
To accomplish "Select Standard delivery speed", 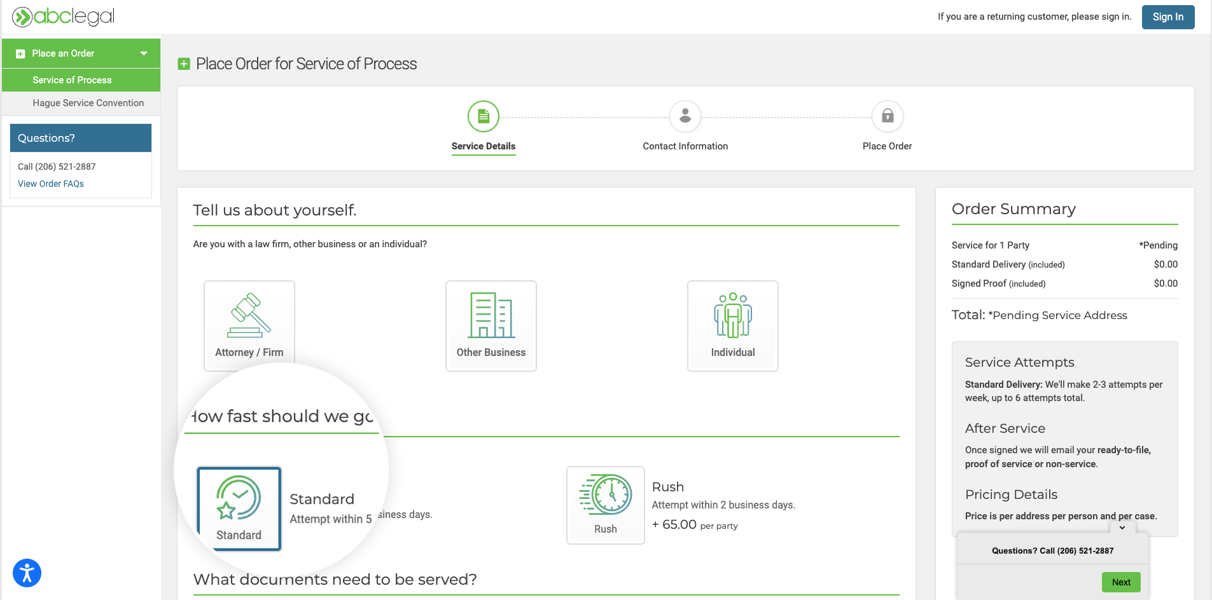I will tap(239, 508).
